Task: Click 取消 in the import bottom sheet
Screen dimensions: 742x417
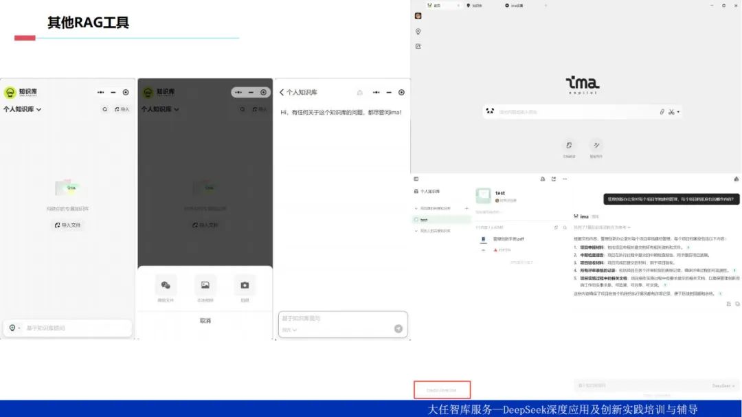Action: tap(205, 321)
